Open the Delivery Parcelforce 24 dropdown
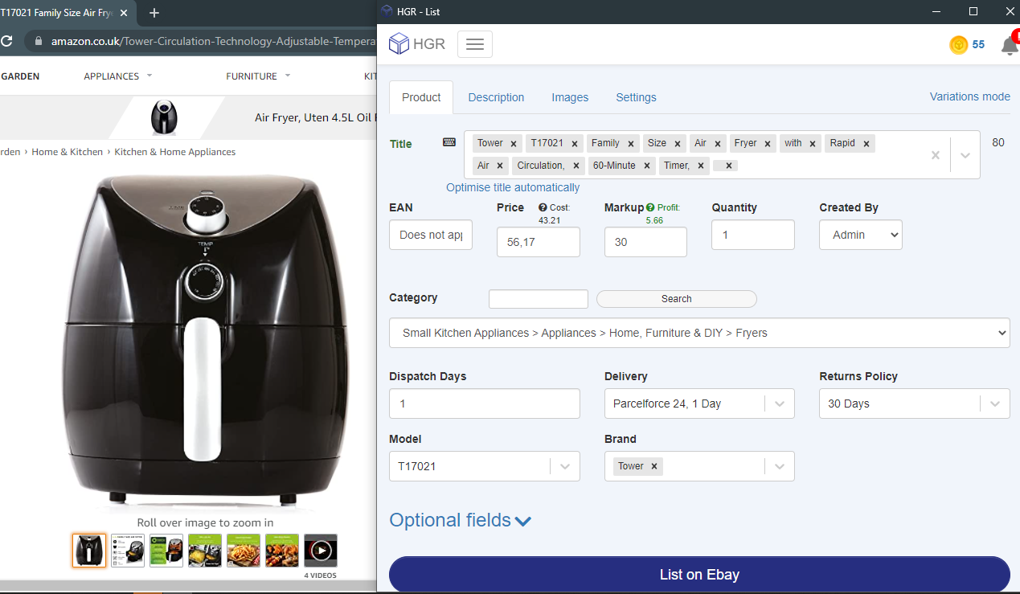Image resolution: width=1020 pixels, height=594 pixels. click(x=699, y=404)
